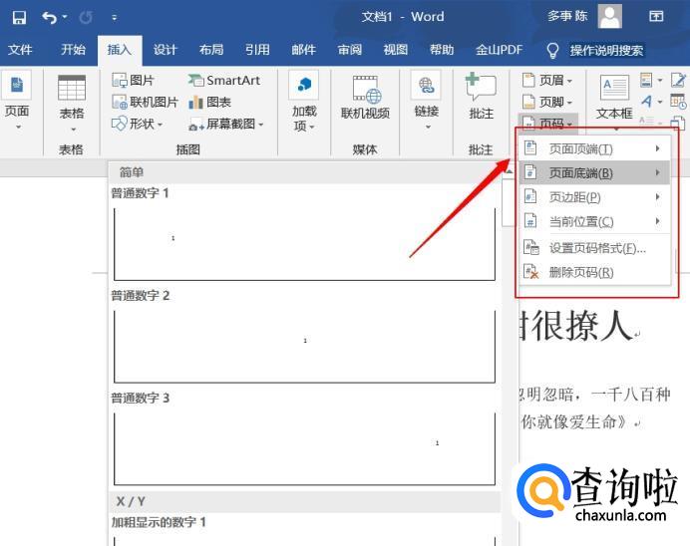690x546 pixels.
Task: Click the Redo icon in quick access
Action: point(86,18)
